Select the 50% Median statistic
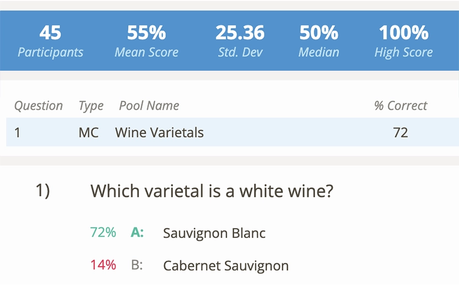The height and width of the screenshot is (286, 459). 318,41
